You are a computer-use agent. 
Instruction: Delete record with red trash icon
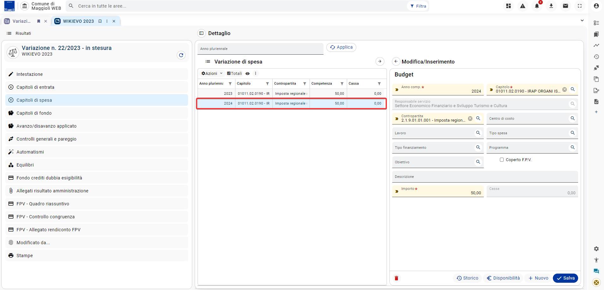click(x=397, y=278)
